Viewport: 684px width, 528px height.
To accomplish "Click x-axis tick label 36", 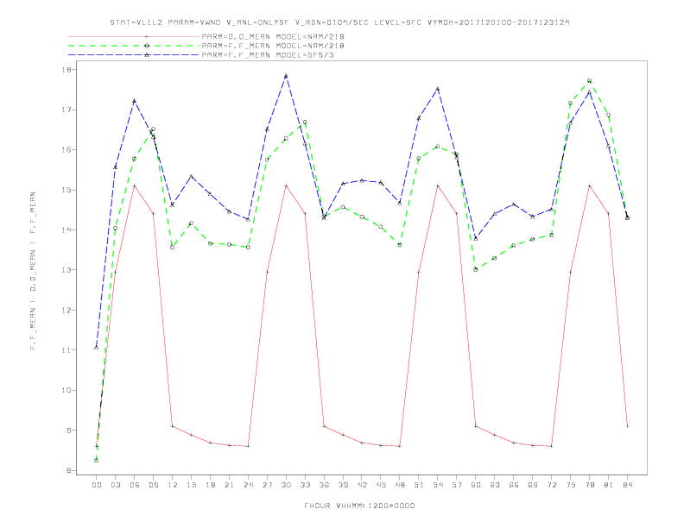I will click(324, 485).
